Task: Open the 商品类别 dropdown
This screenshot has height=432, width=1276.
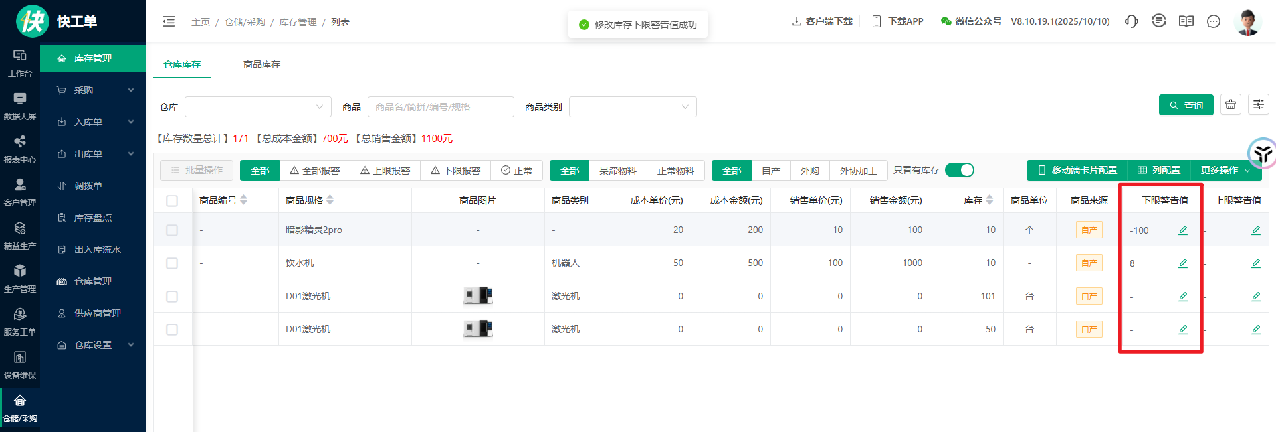Action: (x=632, y=107)
